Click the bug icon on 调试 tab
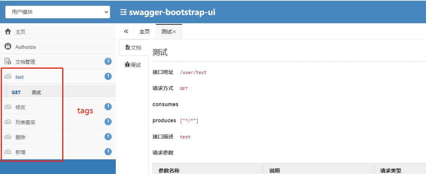 127,65
